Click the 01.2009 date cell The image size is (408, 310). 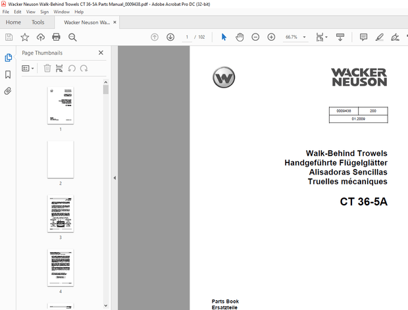[x=358, y=118]
